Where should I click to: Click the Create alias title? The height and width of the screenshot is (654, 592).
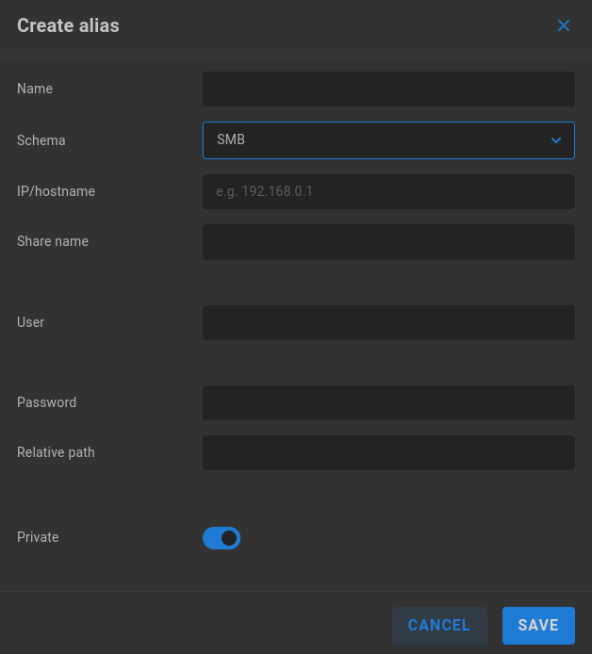tap(68, 25)
